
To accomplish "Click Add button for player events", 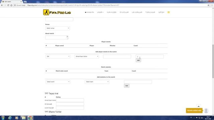I will click(x=138, y=60).
